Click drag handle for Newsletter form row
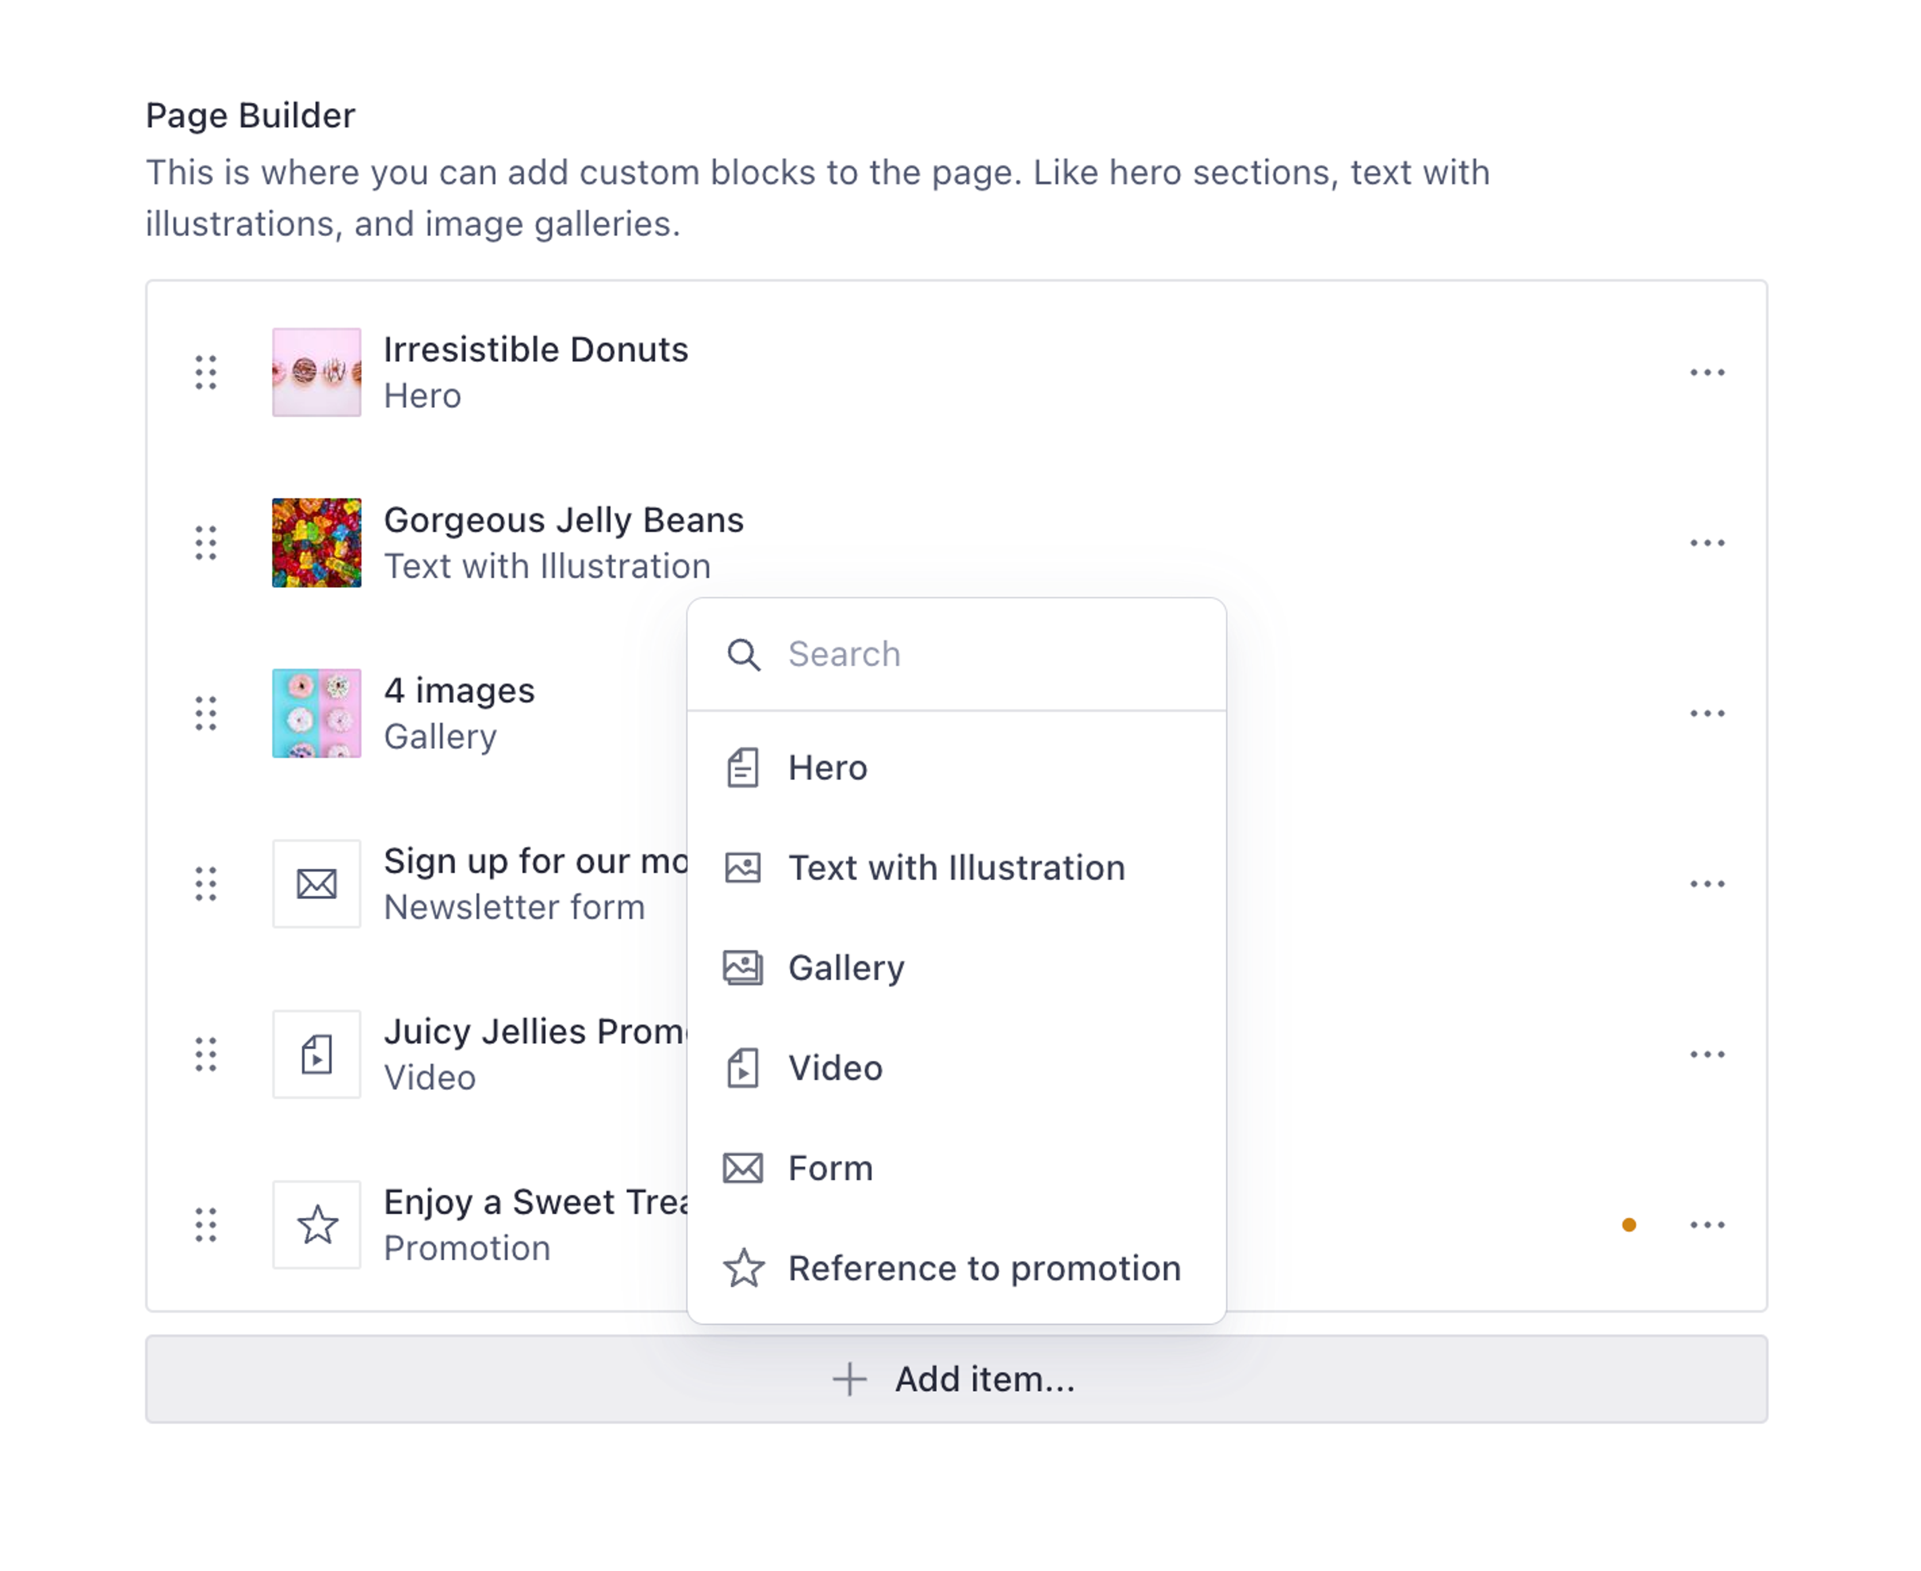This screenshot has width=1921, height=1571. [206, 884]
